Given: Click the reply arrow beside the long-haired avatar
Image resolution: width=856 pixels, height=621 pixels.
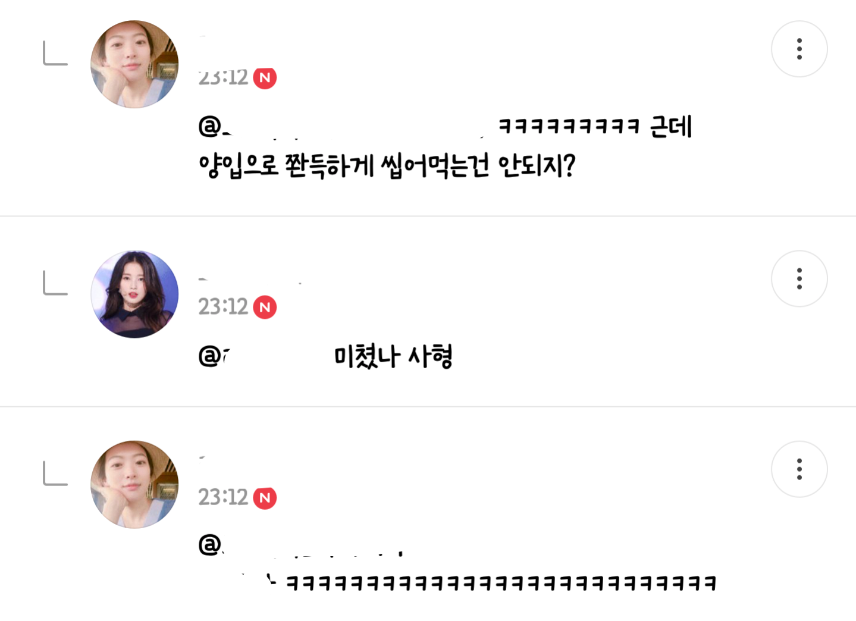Looking at the screenshot, I should 55,283.
